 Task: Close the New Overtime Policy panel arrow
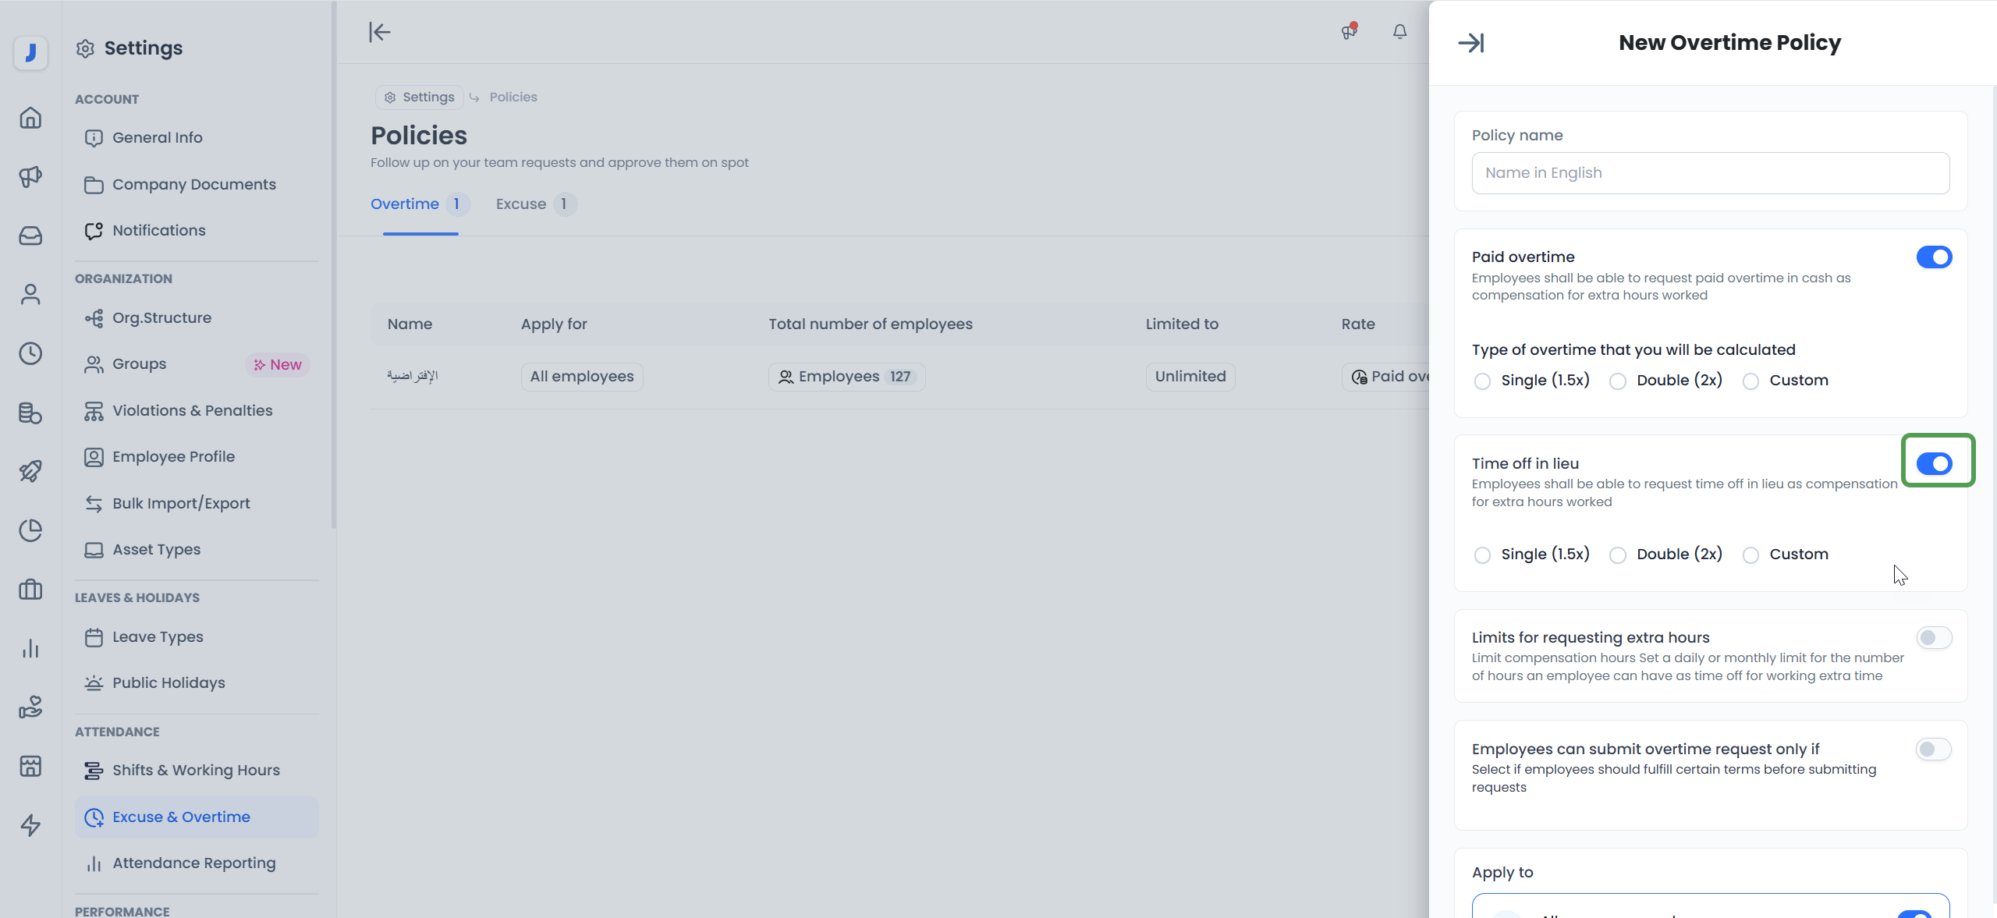1471,43
